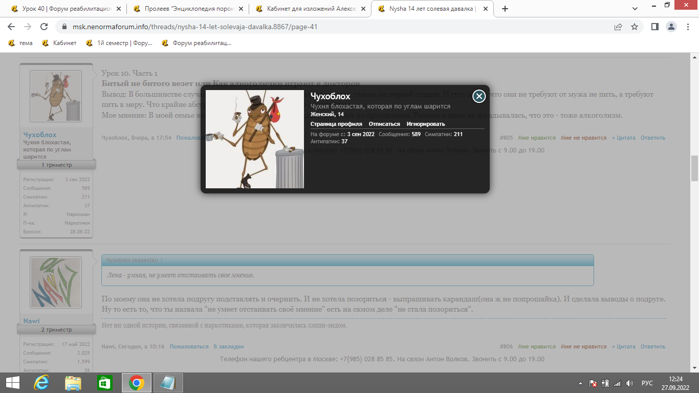Expand quote arrow after Чухоблох сказал(а)
This screenshot has height=393, width=699.
click(x=162, y=260)
